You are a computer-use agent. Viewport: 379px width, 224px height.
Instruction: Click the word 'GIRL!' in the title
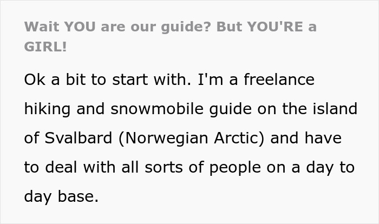[x=45, y=47]
